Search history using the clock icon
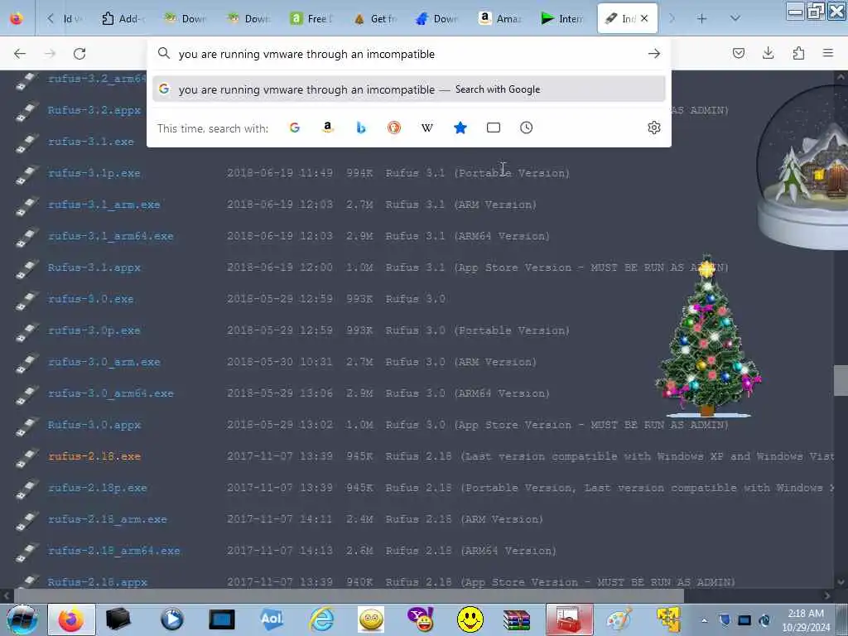 coord(526,128)
